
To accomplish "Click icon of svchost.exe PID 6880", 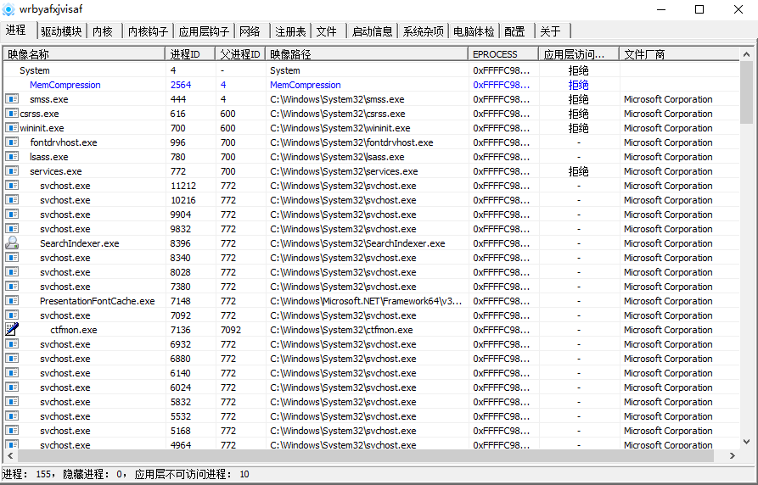I will pyautogui.click(x=12, y=359).
